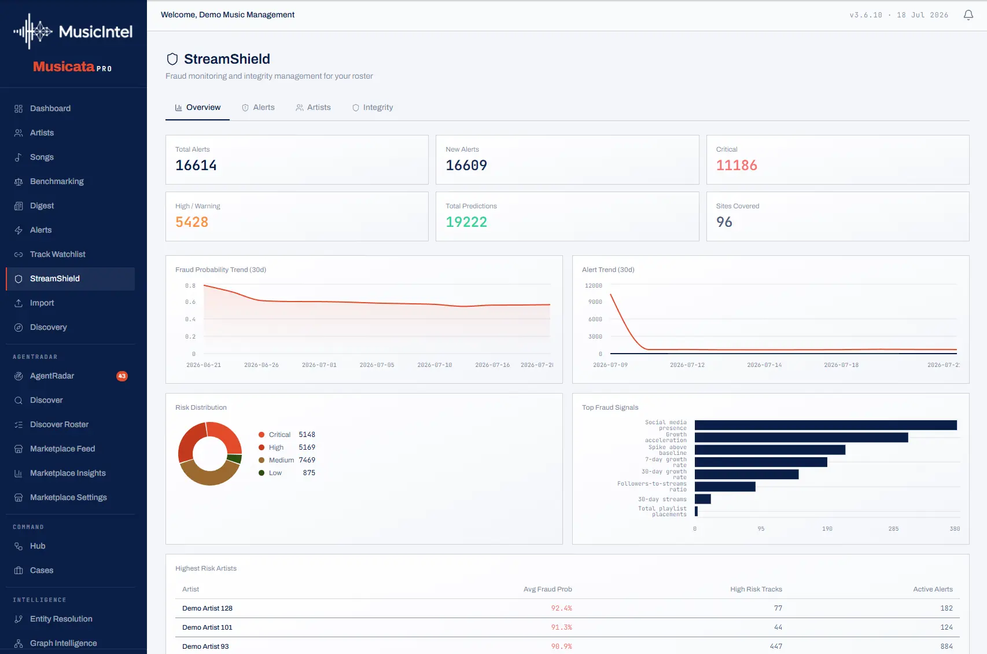
Task: Click the Discover search icon
Action: pyautogui.click(x=19, y=401)
